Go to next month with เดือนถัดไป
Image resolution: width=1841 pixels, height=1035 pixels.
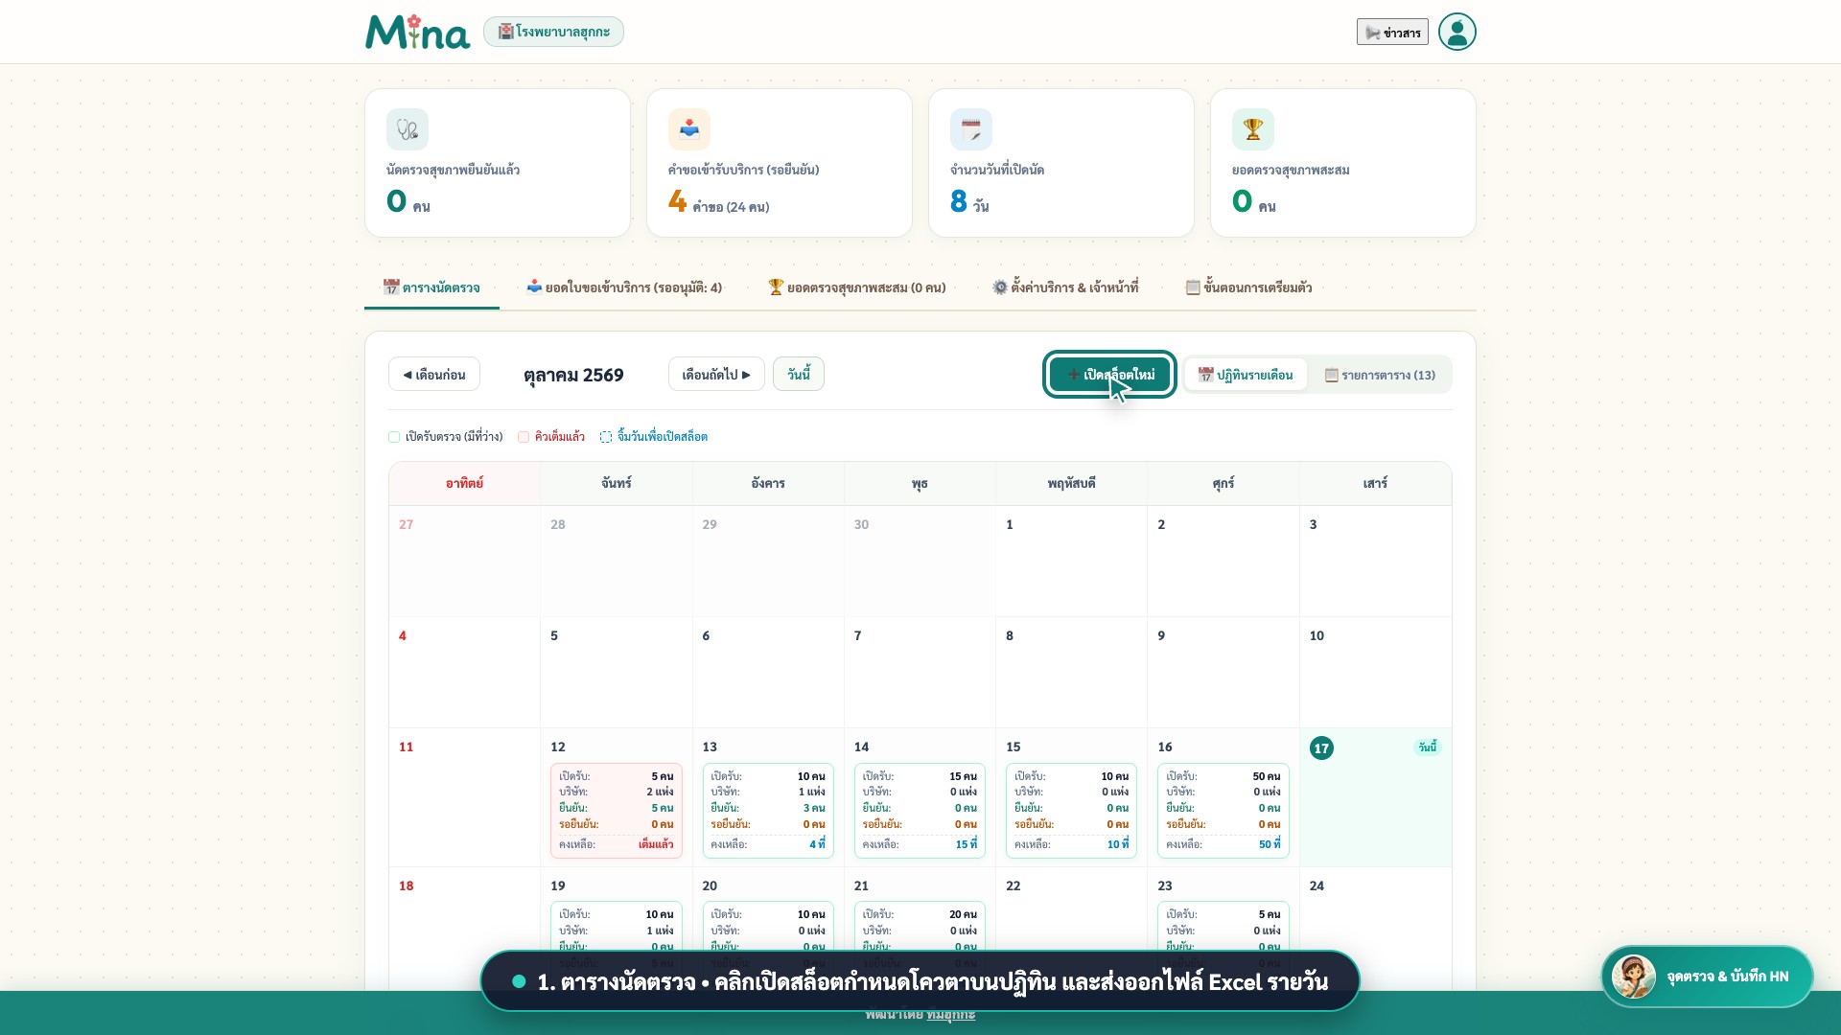716,375
